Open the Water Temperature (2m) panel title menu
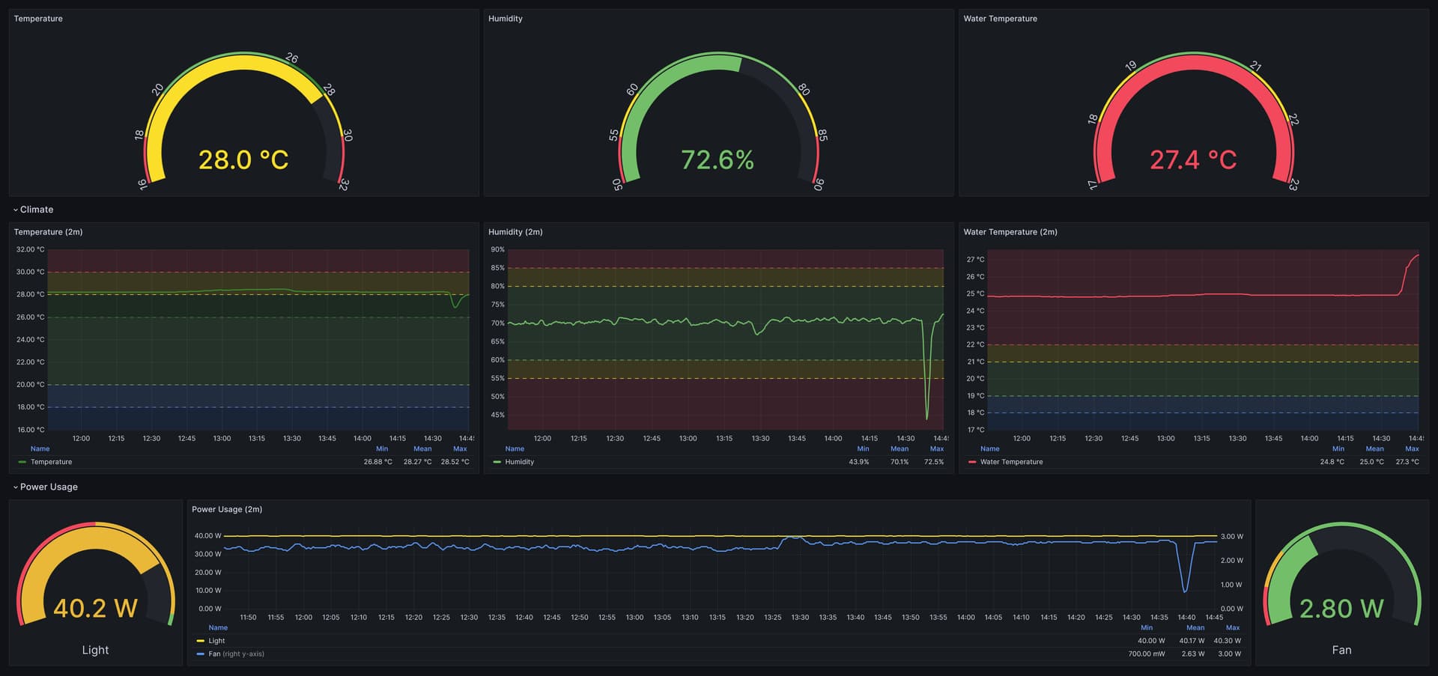Viewport: 1438px width, 676px height. (x=1010, y=232)
